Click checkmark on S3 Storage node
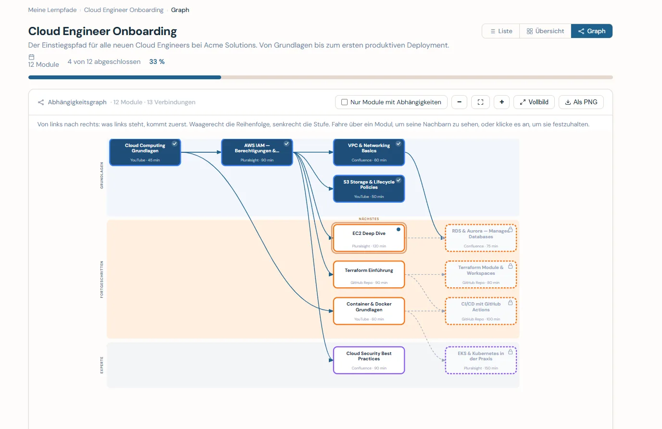662x429 pixels. click(x=399, y=180)
